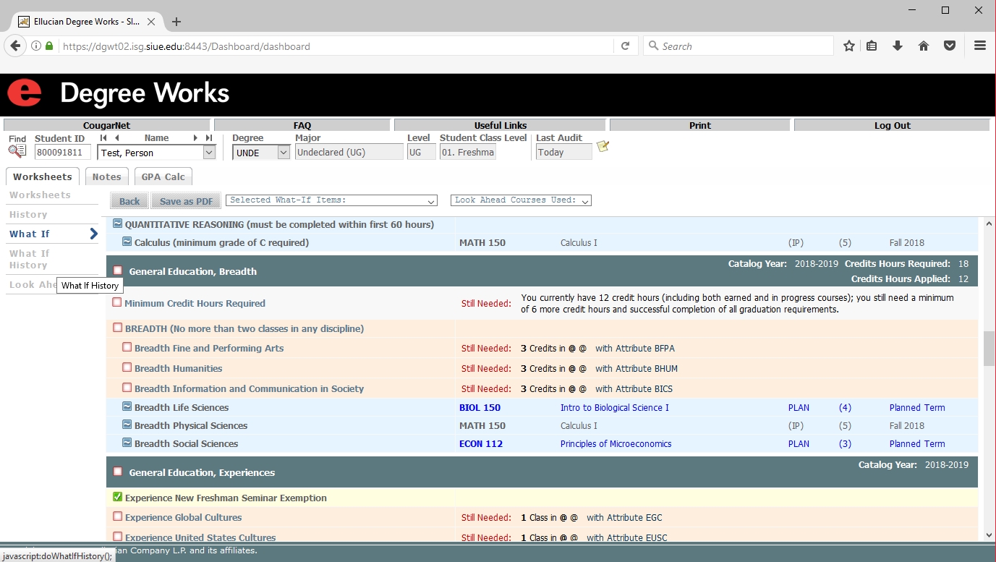Click the Find student magnifier icon
This screenshot has height=562, width=996.
click(x=17, y=151)
